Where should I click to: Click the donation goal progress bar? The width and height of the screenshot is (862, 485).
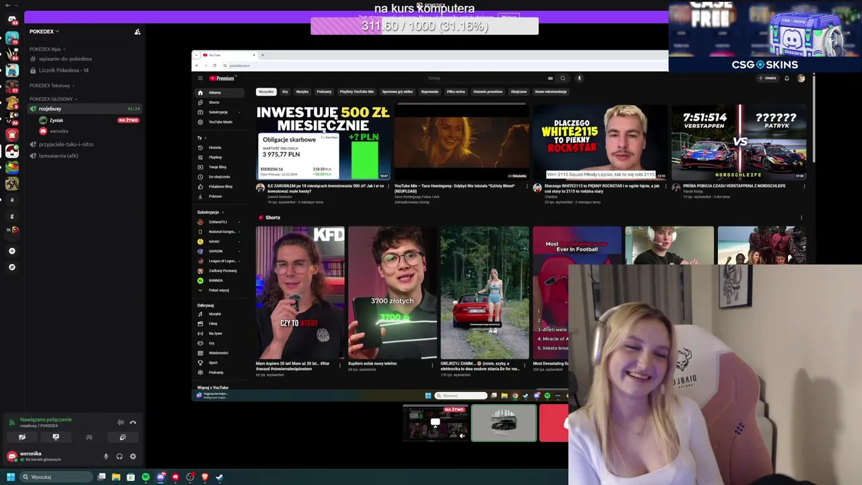424,26
